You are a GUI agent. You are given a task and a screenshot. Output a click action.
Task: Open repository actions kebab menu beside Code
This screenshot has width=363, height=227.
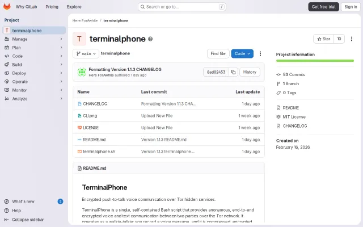coord(260,53)
